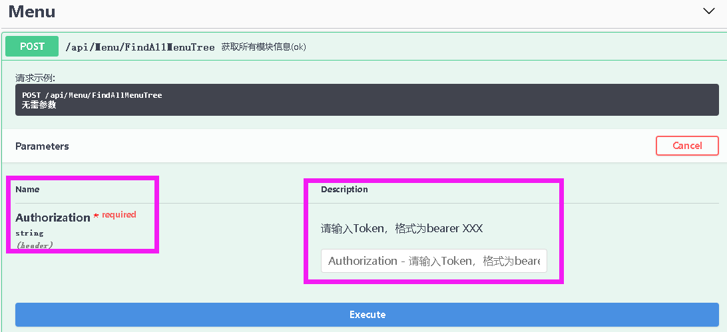Click the /api/Menu/FindAllMenuTree endpoint path
This screenshot has width=727, height=332.
click(140, 47)
